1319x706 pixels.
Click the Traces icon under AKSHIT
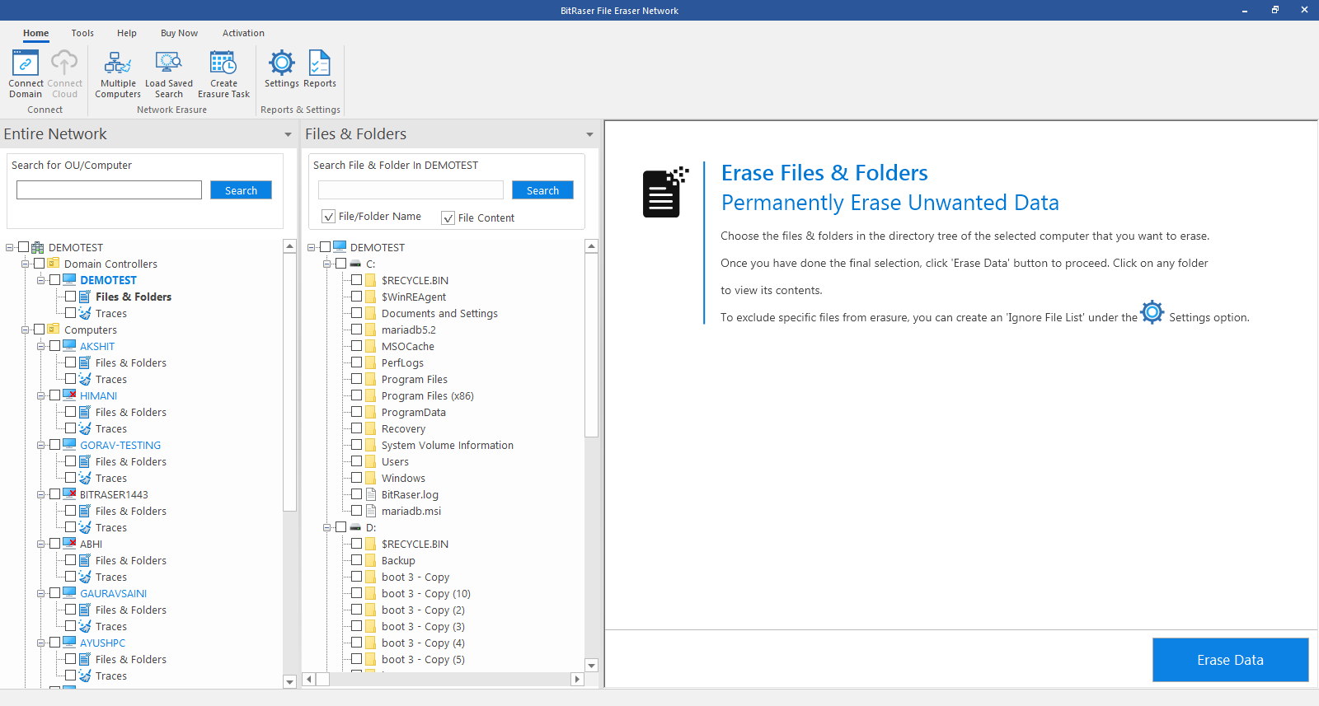point(85,379)
